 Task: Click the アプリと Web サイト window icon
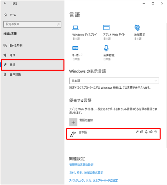click(x=106, y=28)
